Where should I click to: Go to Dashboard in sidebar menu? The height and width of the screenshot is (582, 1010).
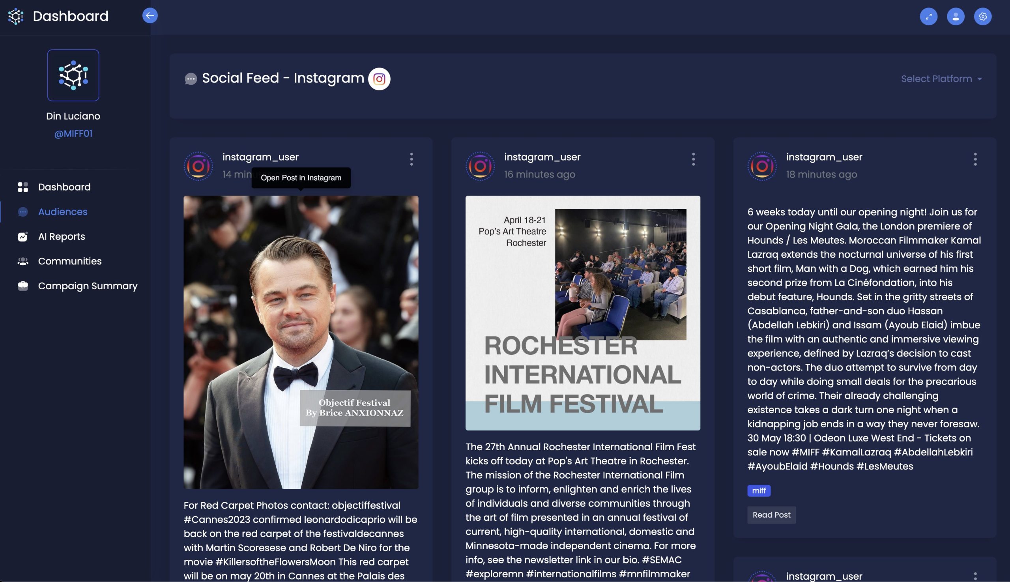click(64, 187)
